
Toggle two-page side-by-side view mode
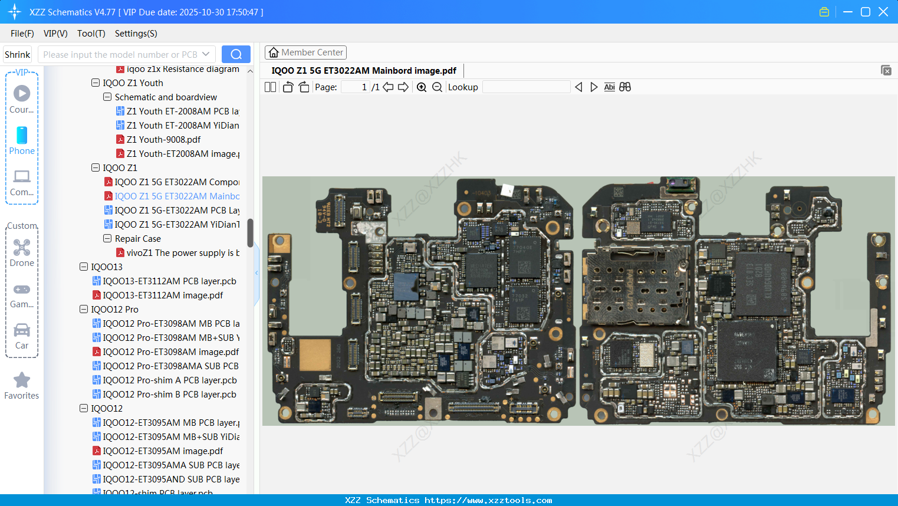pos(270,87)
